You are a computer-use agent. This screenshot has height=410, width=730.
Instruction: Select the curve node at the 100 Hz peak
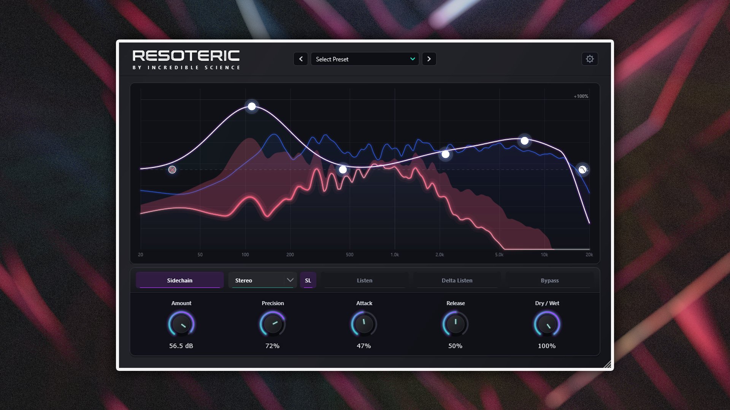coord(252,106)
